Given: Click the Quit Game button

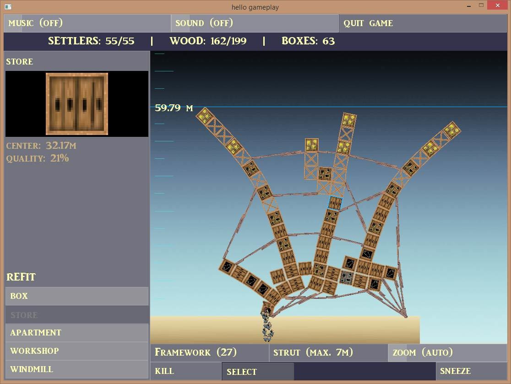Looking at the screenshot, I should tap(423, 23).
